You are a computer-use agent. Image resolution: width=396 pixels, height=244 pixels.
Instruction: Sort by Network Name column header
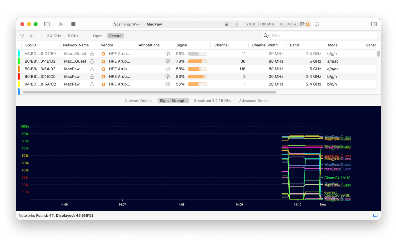tap(76, 45)
